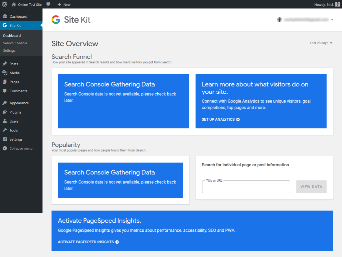Focus the Title or URL search field

pyautogui.click(x=246, y=187)
